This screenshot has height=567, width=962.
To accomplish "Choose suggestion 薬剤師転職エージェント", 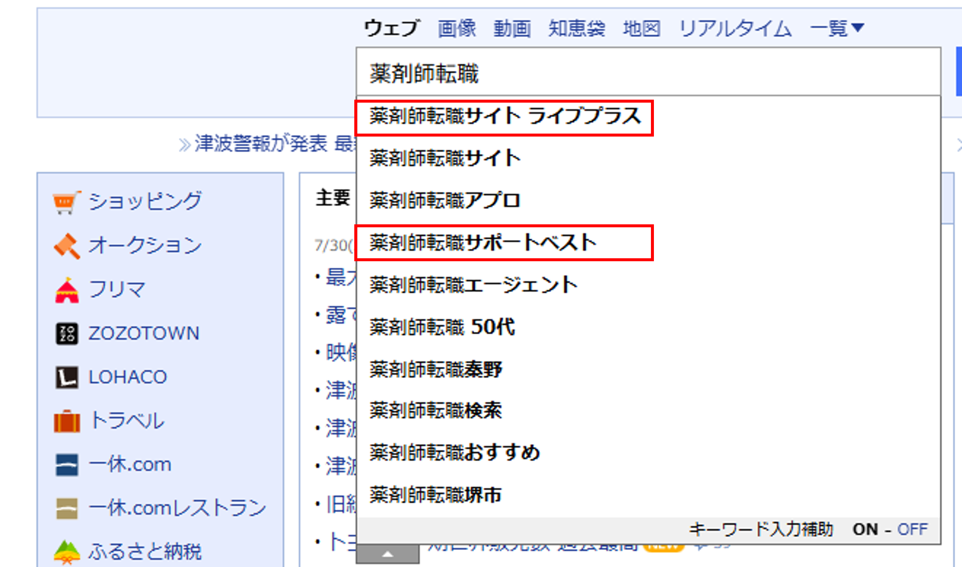I will 648,285.
